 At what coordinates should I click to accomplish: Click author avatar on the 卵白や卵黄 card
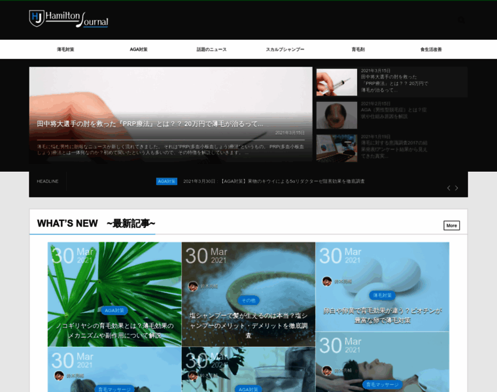click(327, 281)
